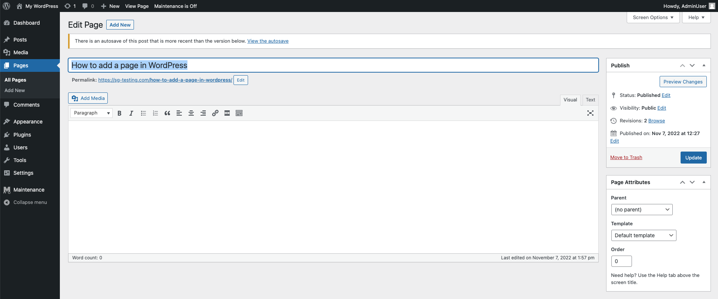This screenshot has width=718, height=299.
Task: Expand the Help tab
Action: [x=696, y=18]
